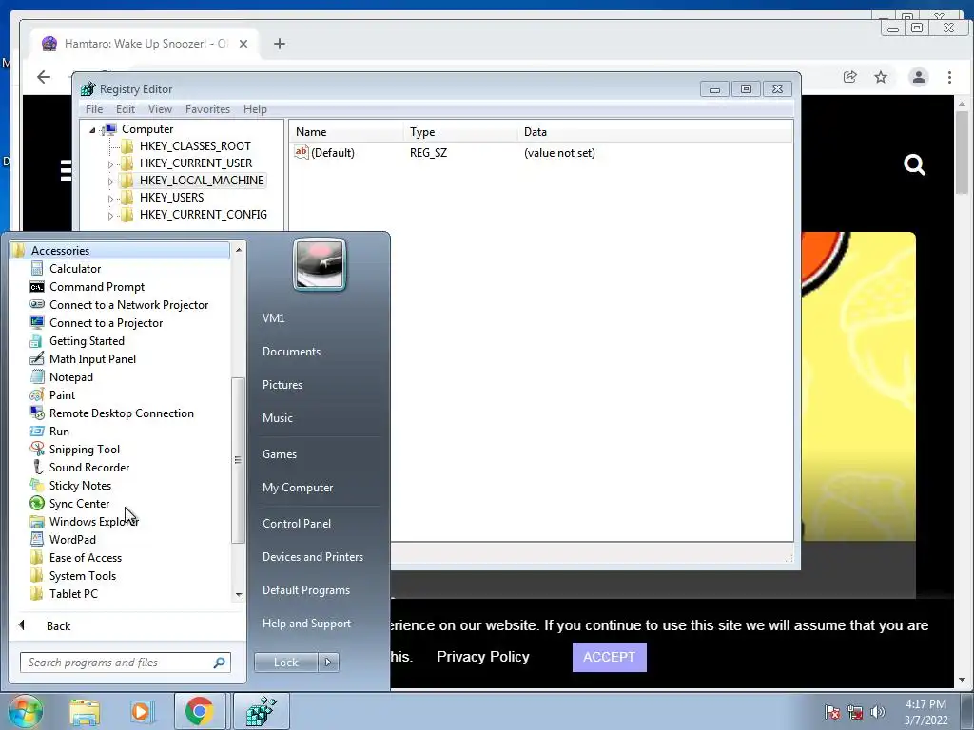This screenshot has width=974, height=730.
Task: Open Documents from Start menu
Action: point(291,352)
